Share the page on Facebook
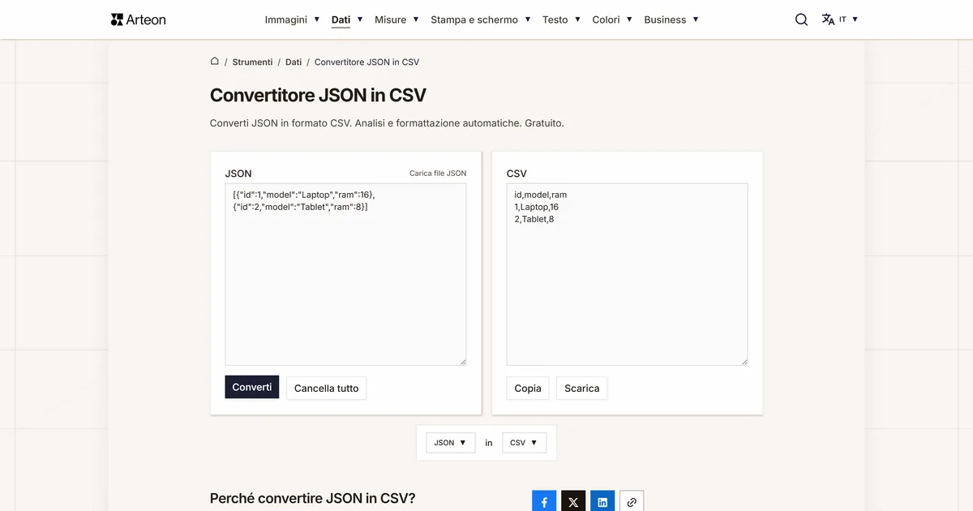Screen dimensions: 973x511 (544, 502)
